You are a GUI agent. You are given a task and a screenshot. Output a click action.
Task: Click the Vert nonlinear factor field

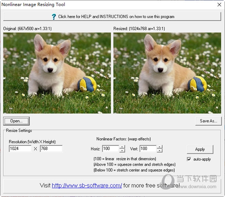coord(148,149)
